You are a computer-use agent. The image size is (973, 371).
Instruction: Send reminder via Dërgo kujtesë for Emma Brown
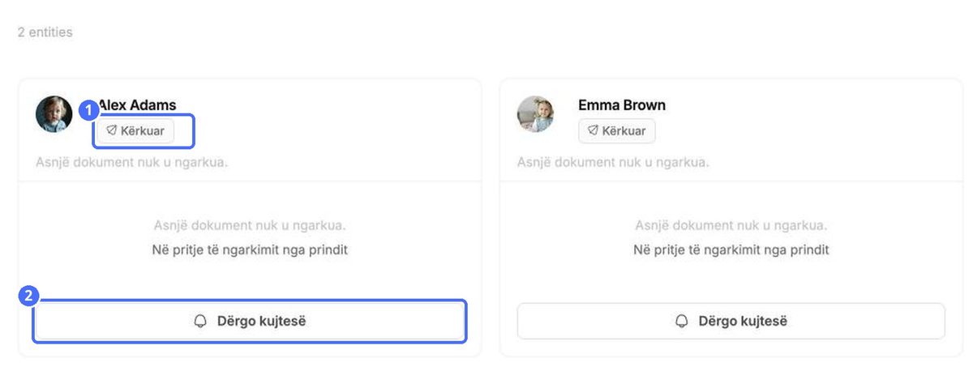coord(731,322)
